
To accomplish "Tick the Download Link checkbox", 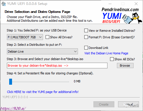I will tap(86, 47).
